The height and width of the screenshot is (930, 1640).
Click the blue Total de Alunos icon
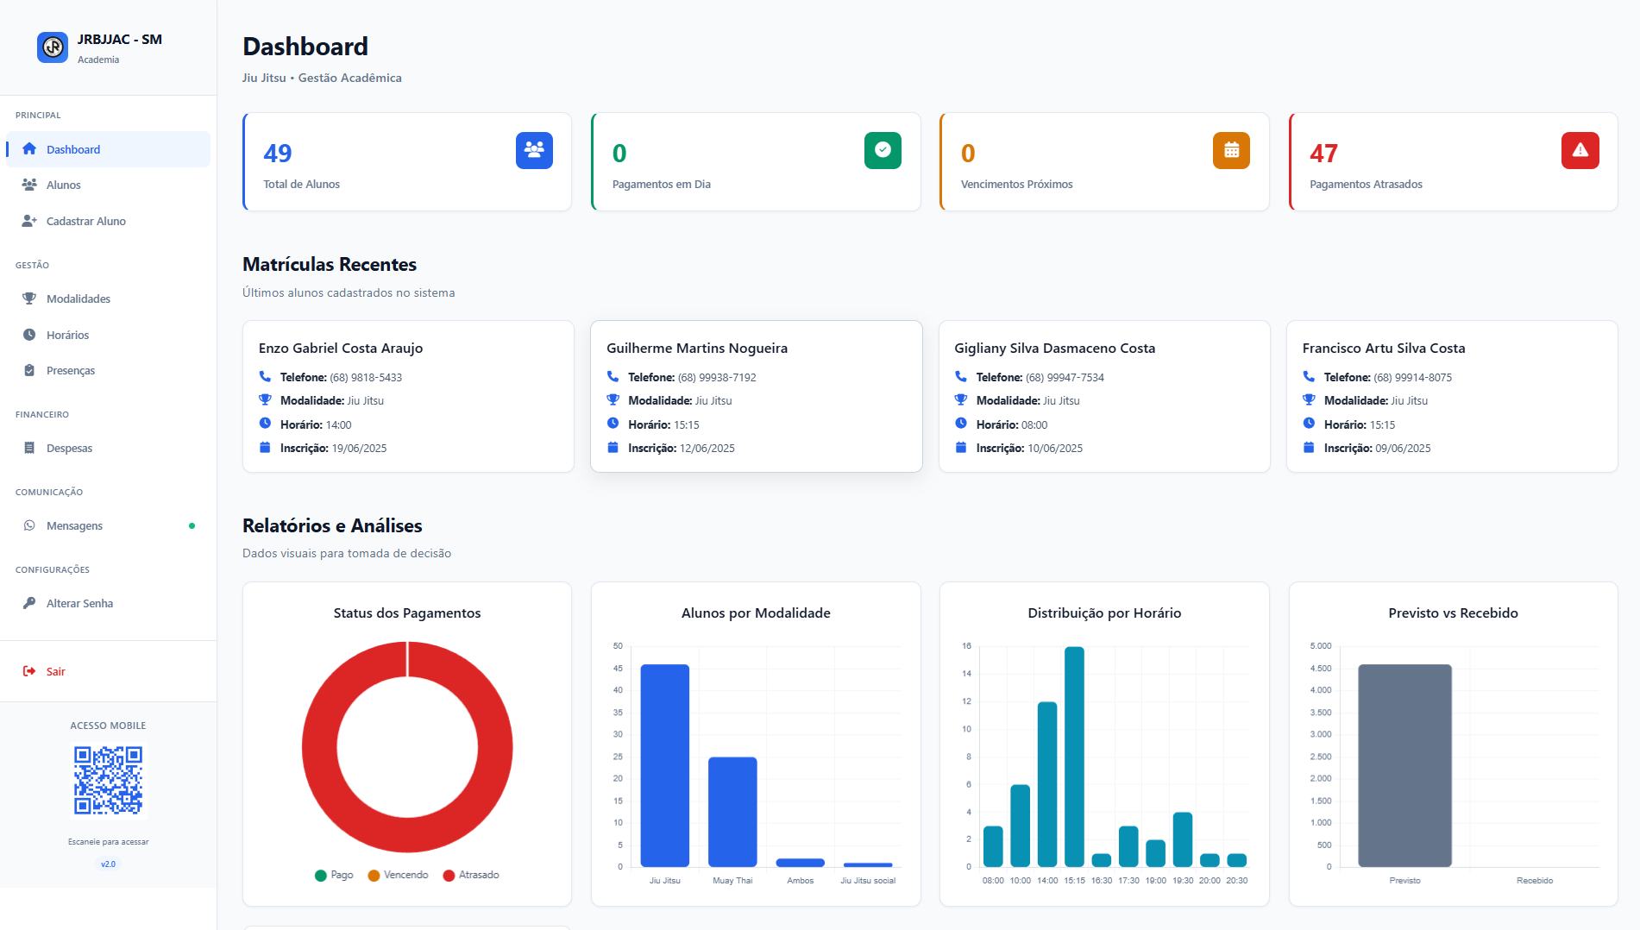[x=534, y=150]
